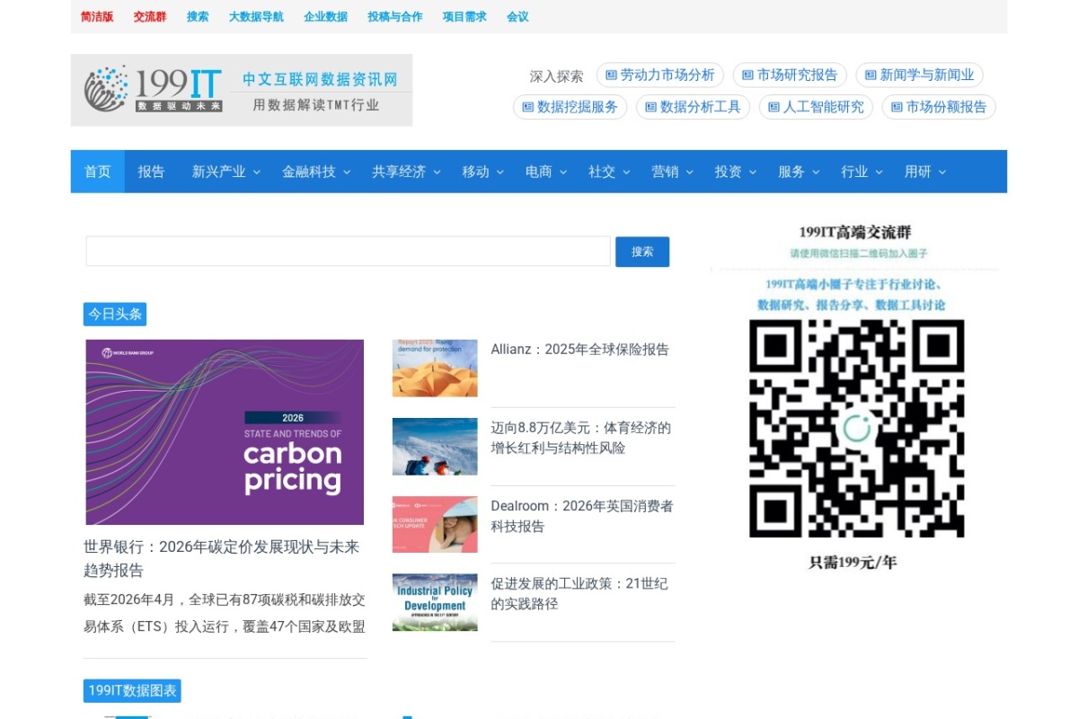Open the 人工智能研究 tag link
Screen dimensions: 1078x719
pos(816,107)
